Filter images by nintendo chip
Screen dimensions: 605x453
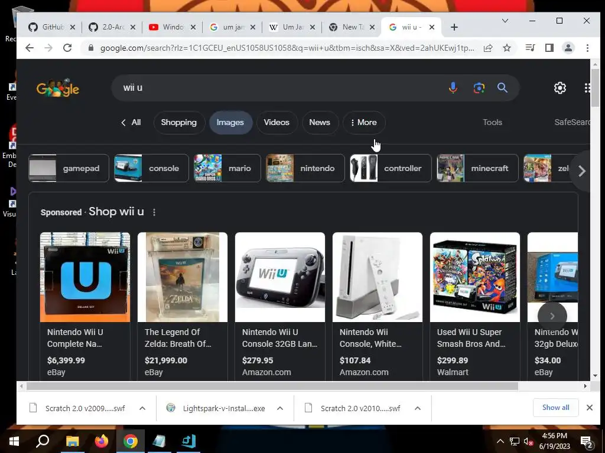coord(305,168)
